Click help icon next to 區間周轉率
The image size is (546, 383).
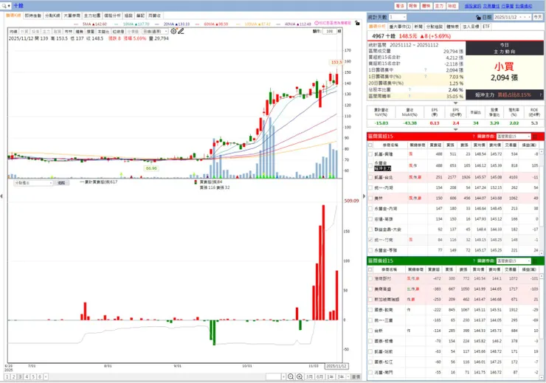(x=409, y=96)
